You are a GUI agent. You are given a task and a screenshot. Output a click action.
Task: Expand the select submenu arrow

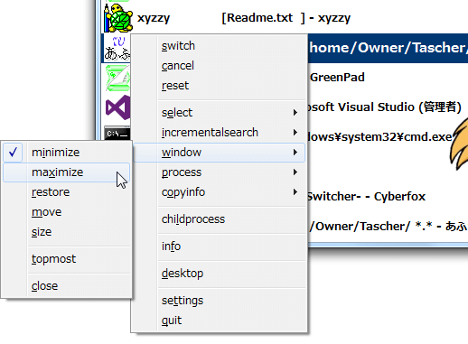[x=295, y=113]
